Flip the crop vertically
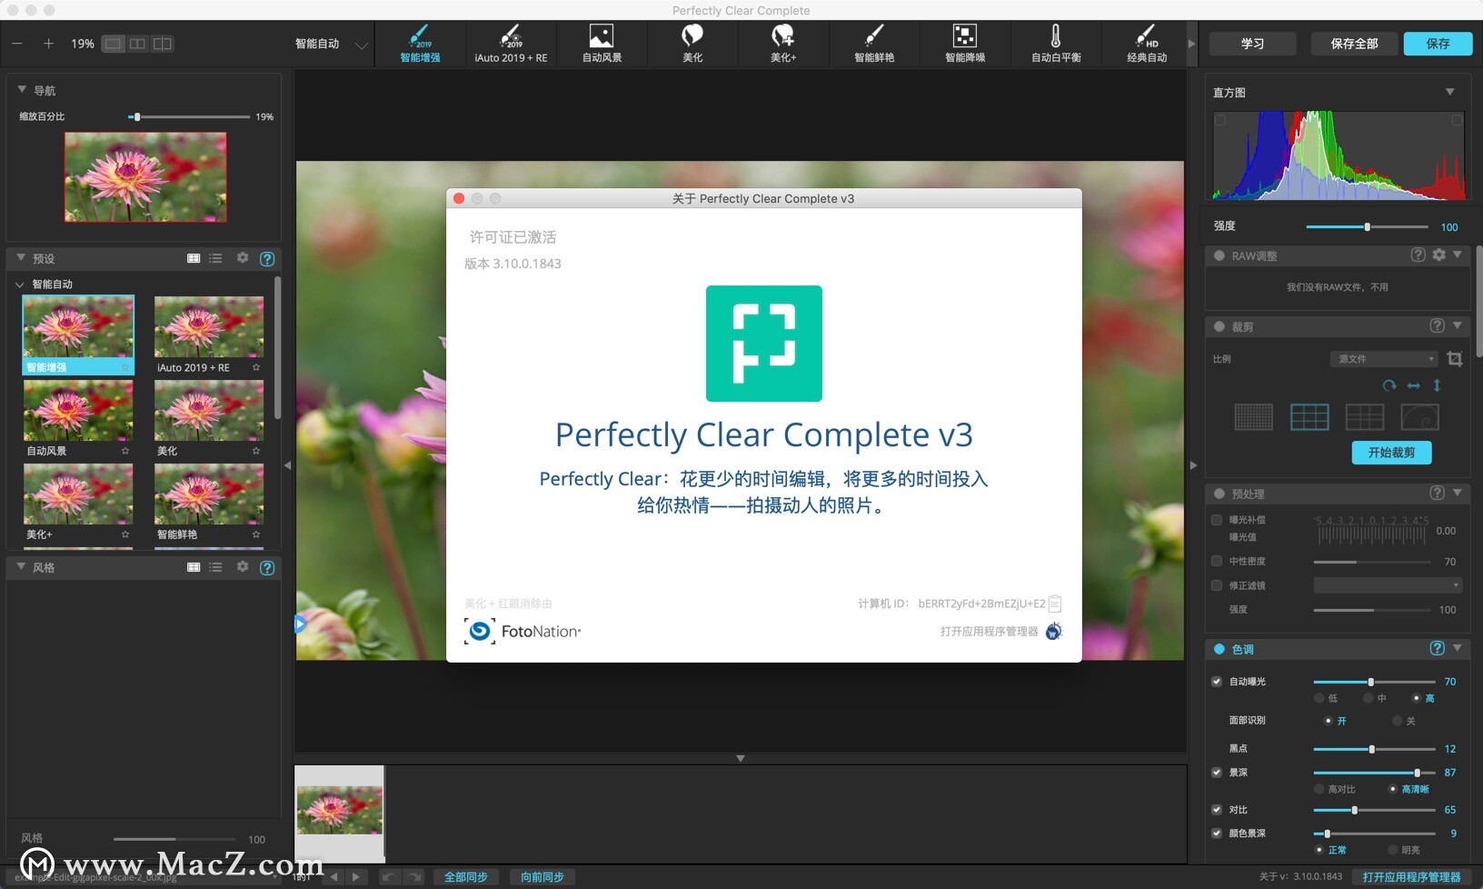This screenshot has height=889, width=1483. (x=1437, y=385)
